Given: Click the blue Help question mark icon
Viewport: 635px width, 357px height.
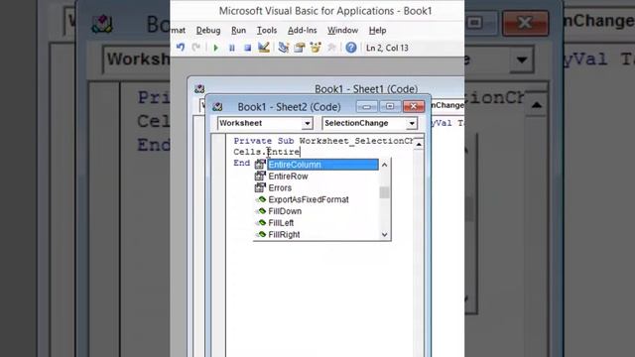Looking at the screenshot, I should pos(351,48).
